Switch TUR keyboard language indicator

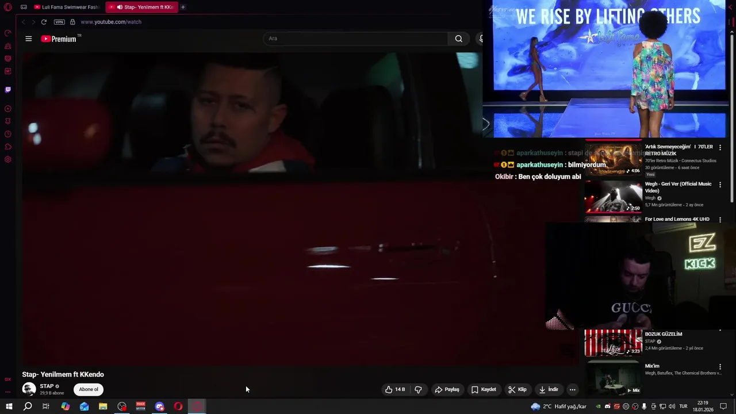(684, 407)
